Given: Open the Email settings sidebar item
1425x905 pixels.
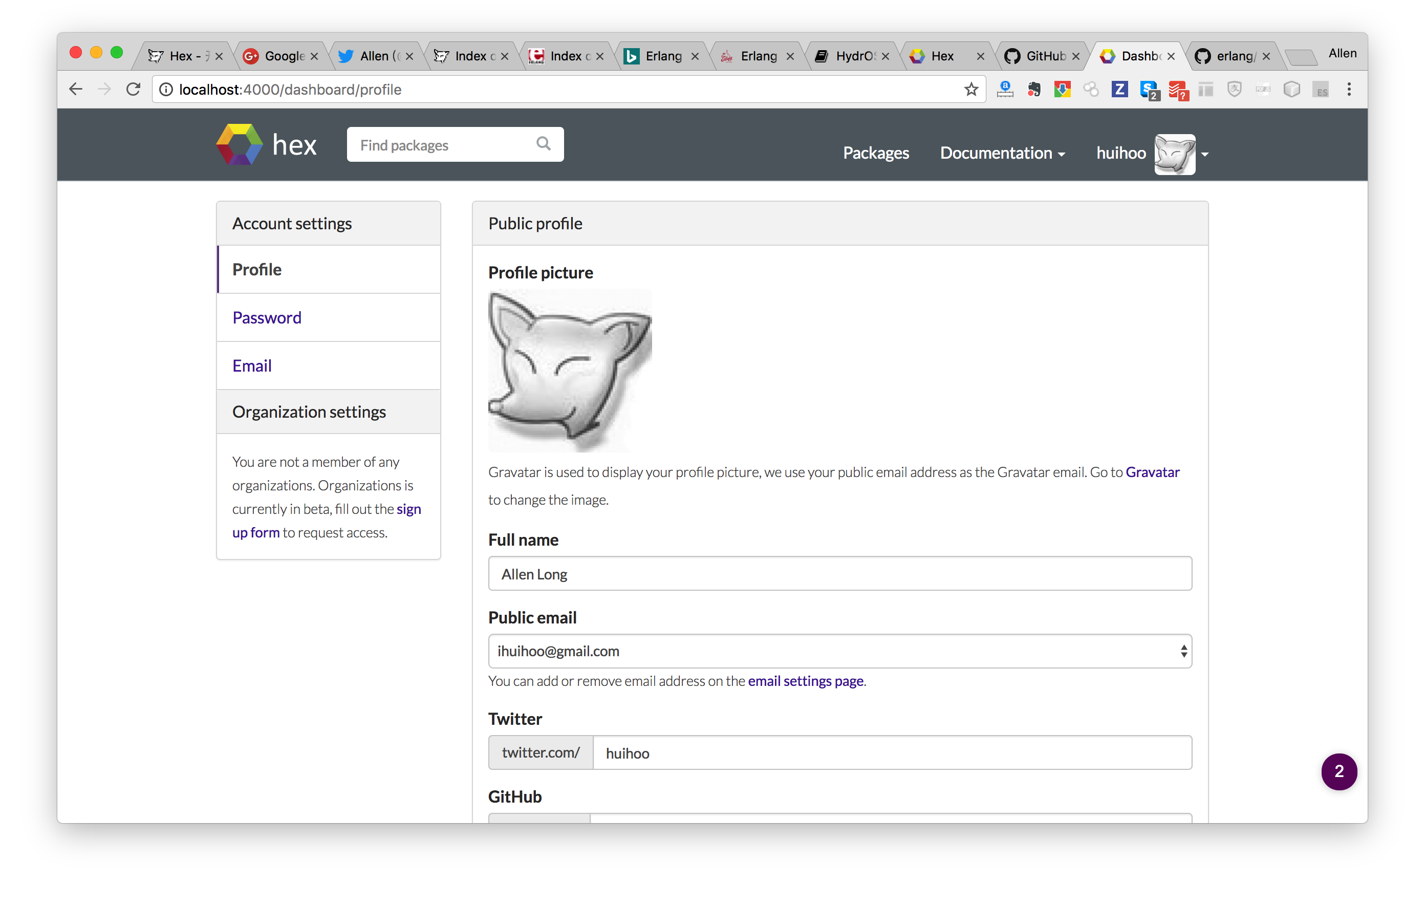Looking at the screenshot, I should [x=251, y=366].
